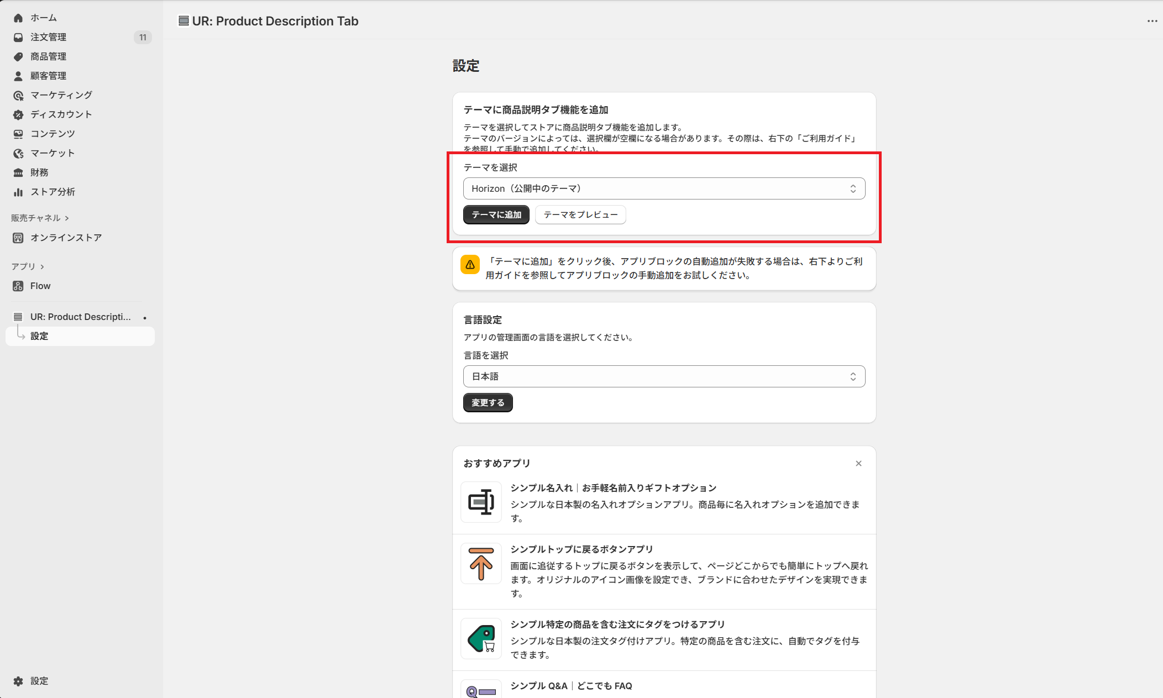The image size is (1163, 698).
Task: Click the Home house icon in sidebar
Action: [18, 18]
